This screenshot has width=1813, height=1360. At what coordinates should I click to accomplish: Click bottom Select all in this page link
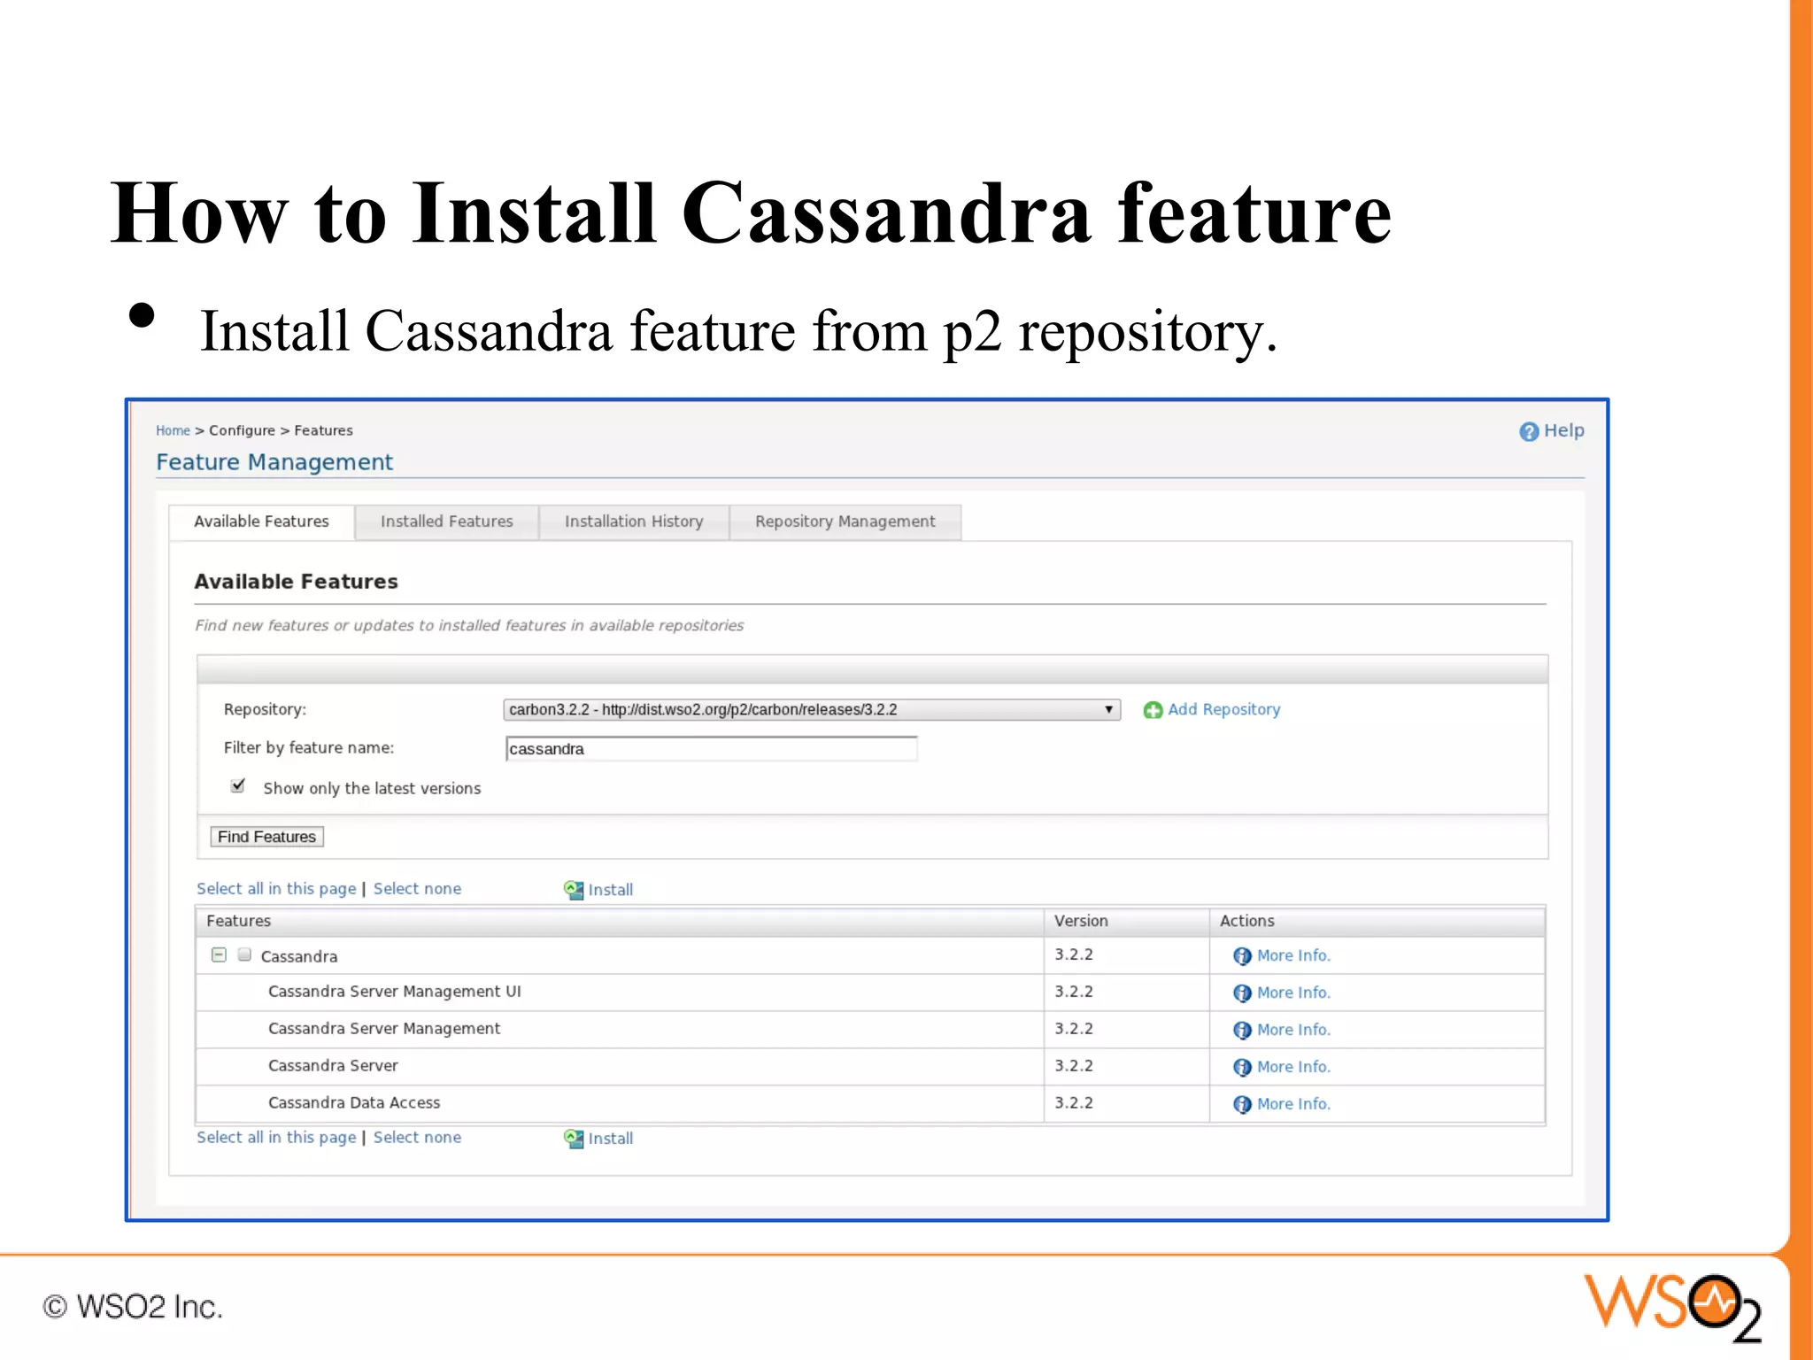click(276, 1138)
